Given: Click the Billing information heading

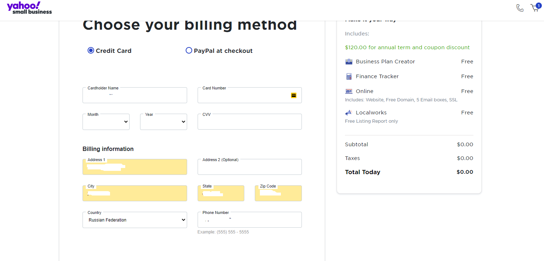Looking at the screenshot, I should click(108, 149).
